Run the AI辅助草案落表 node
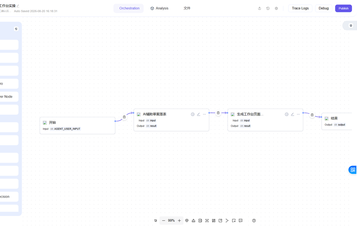357x226 pixels. click(x=193, y=114)
